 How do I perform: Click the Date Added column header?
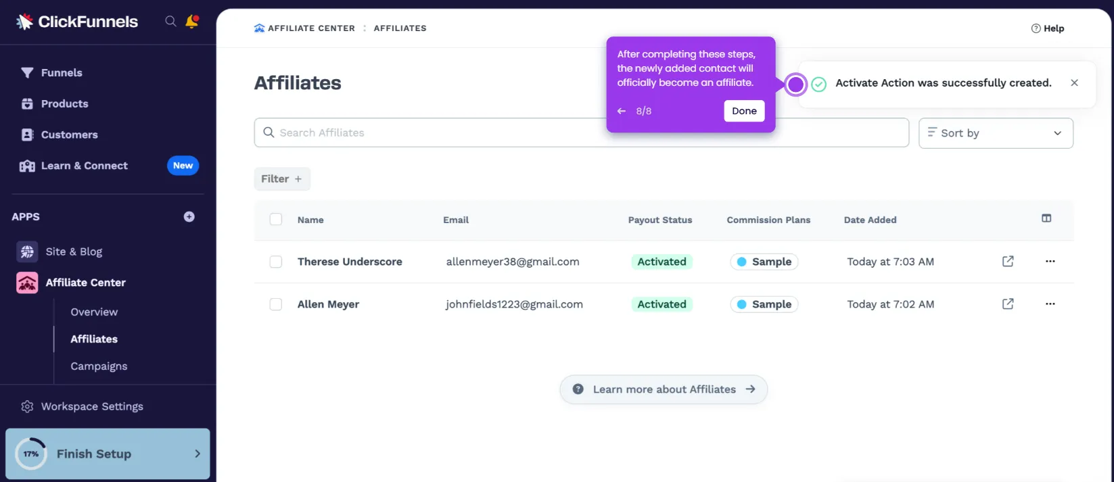(x=870, y=220)
